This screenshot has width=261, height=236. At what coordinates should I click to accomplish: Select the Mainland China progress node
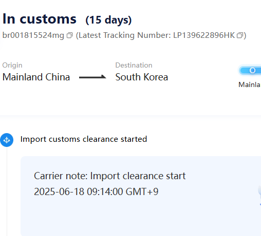click(252, 70)
